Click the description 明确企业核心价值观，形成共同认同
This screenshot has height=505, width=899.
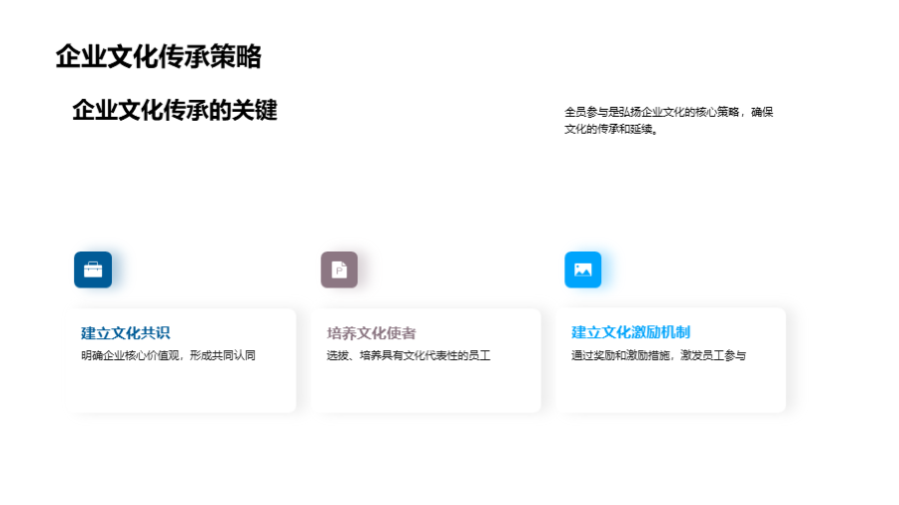(x=168, y=355)
